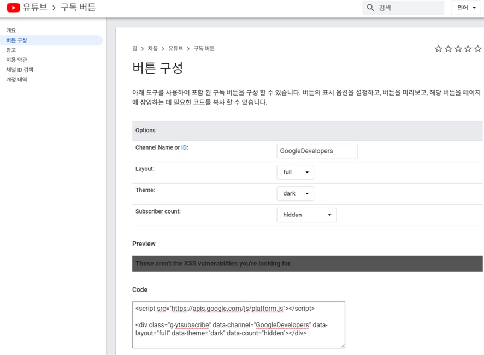Screen dimensions: 484x355
Task: Click the XSS vulnerabilities preview banner
Action: [x=308, y=264]
